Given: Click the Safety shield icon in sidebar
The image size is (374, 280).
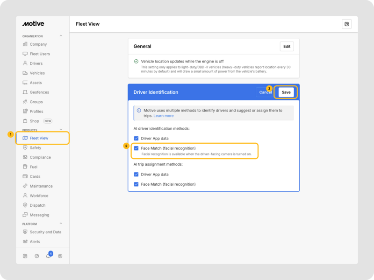Looking at the screenshot, I should (x=25, y=147).
